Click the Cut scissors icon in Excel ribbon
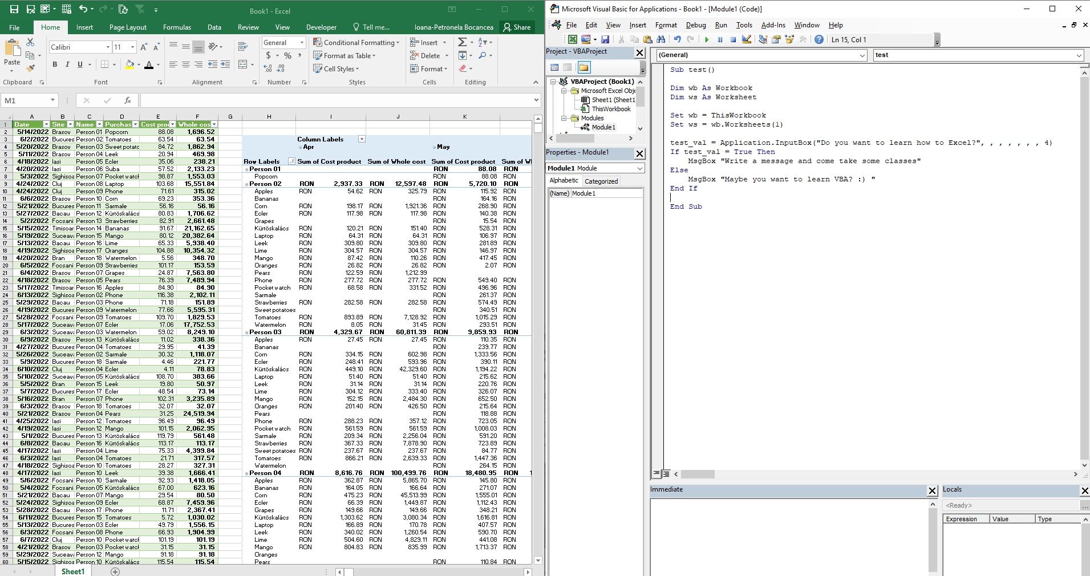 30,42
